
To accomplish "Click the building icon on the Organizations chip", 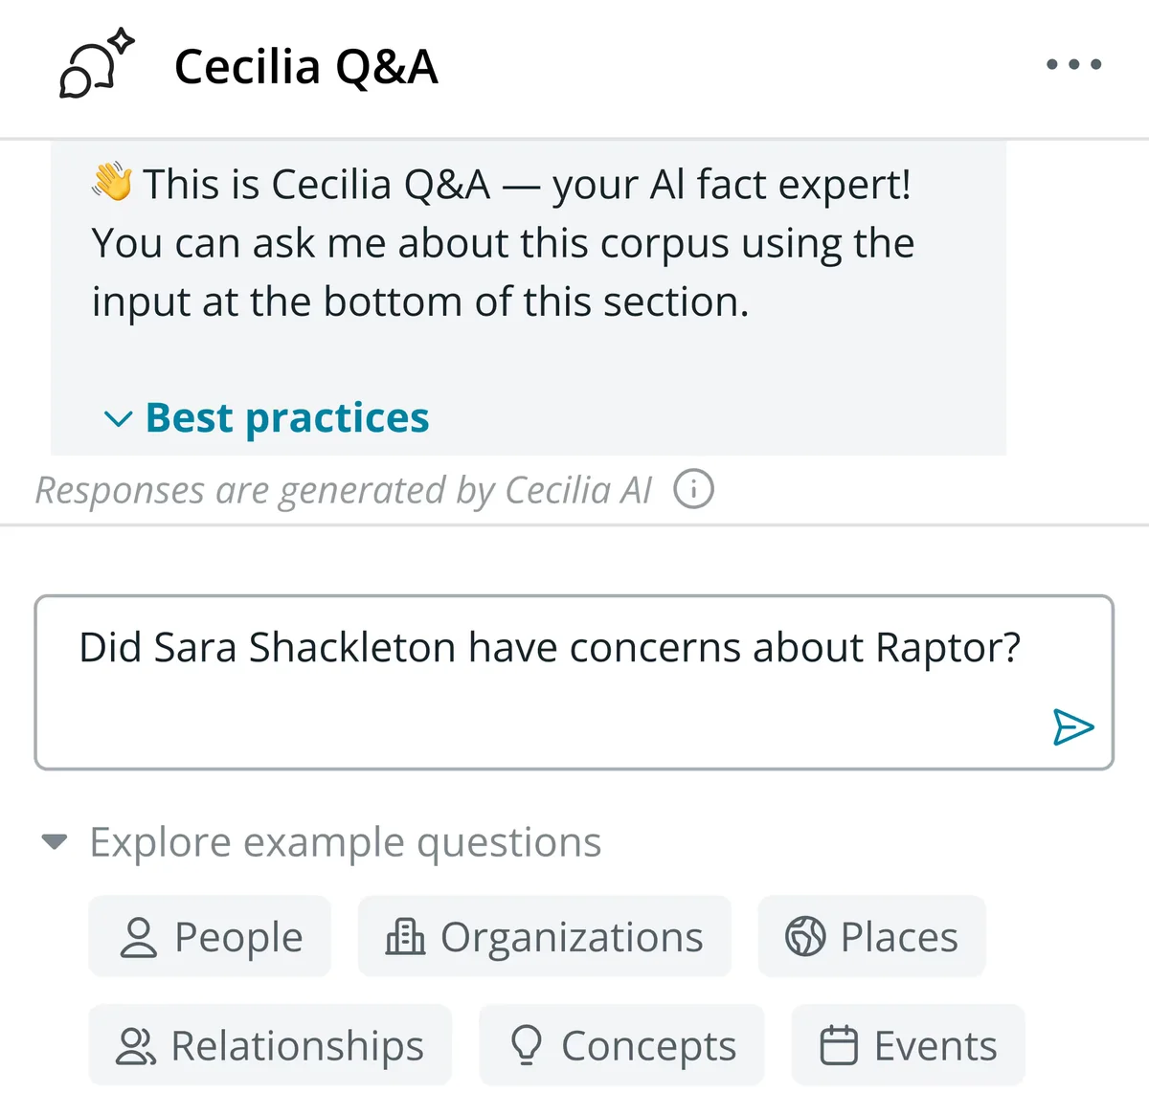I will click(x=406, y=936).
